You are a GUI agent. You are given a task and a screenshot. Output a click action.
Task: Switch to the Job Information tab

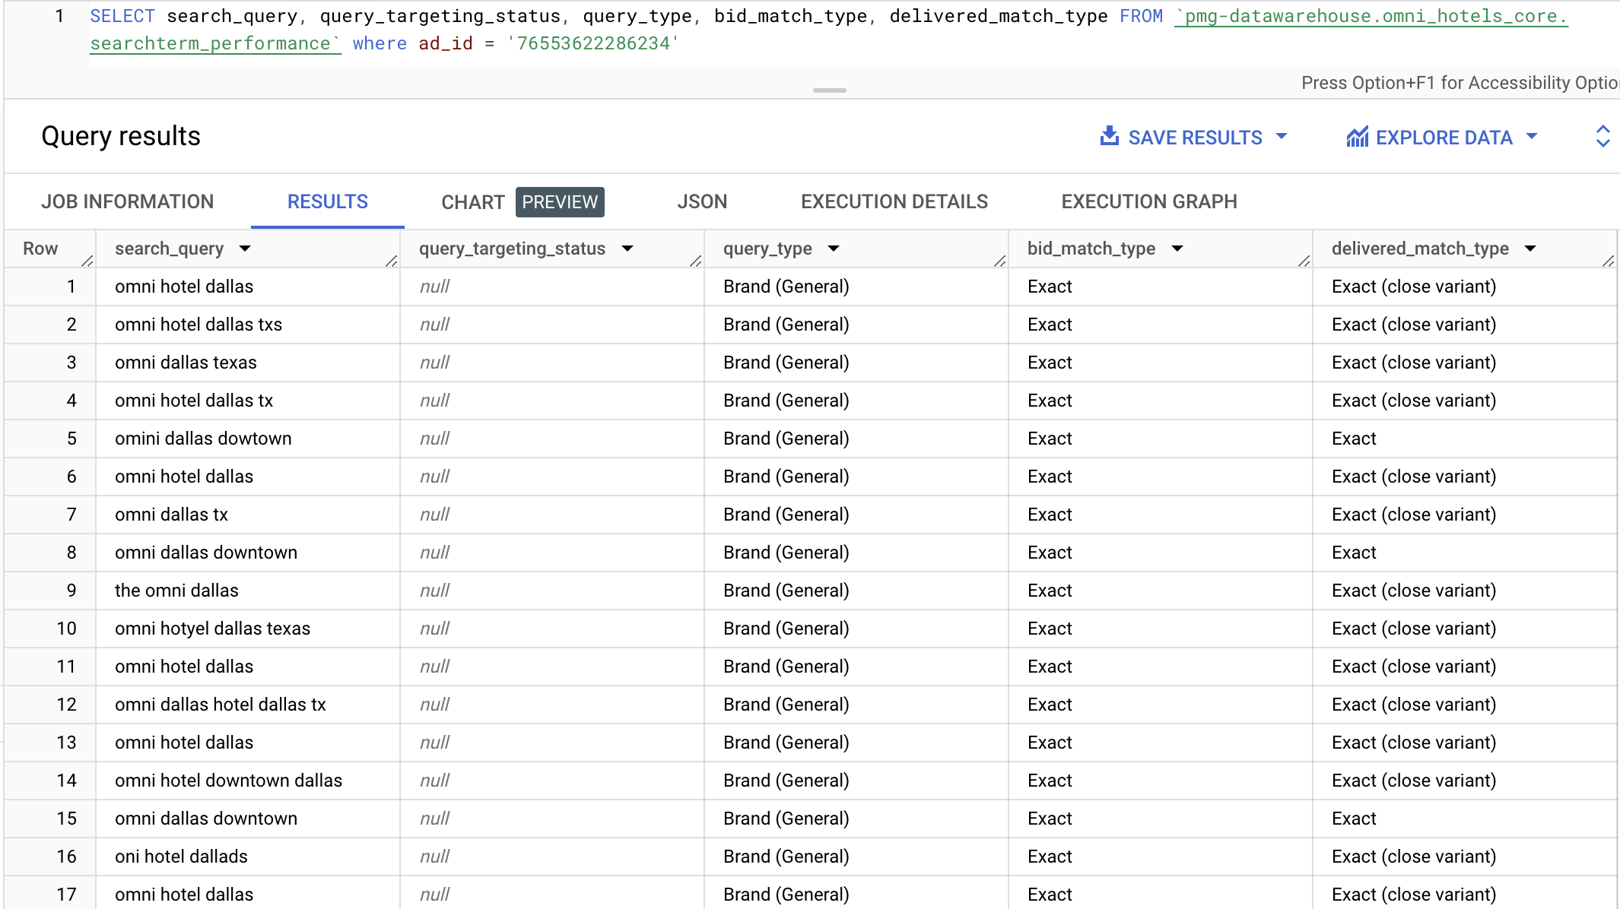[128, 201]
